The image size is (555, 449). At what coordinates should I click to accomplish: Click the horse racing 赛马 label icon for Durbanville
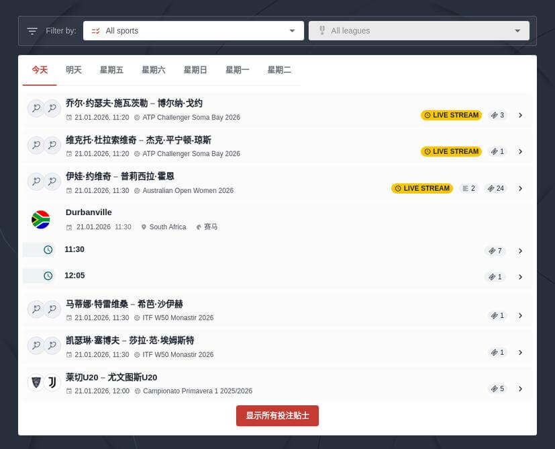[199, 227]
